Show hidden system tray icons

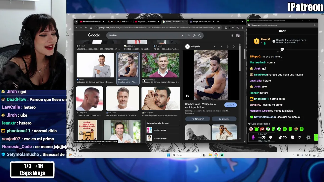coord(294,155)
